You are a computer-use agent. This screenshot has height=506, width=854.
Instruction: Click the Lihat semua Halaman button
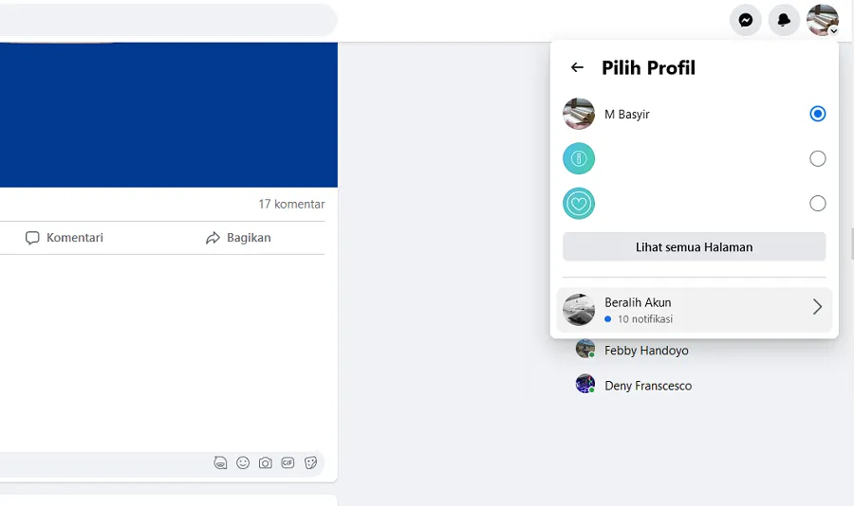pyautogui.click(x=695, y=247)
